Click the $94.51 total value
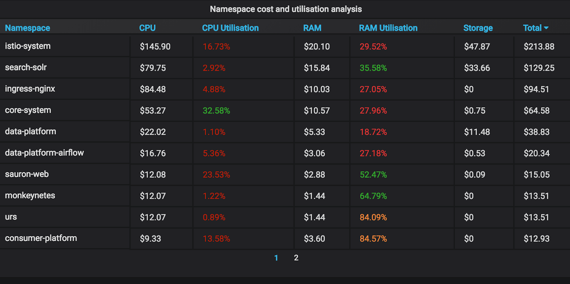Image resolution: width=570 pixels, height=284 pixels. 537,89
